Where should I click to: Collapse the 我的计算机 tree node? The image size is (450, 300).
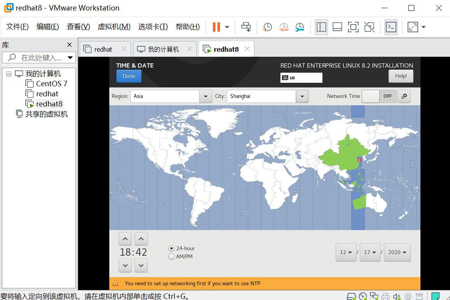pos(9,74)
